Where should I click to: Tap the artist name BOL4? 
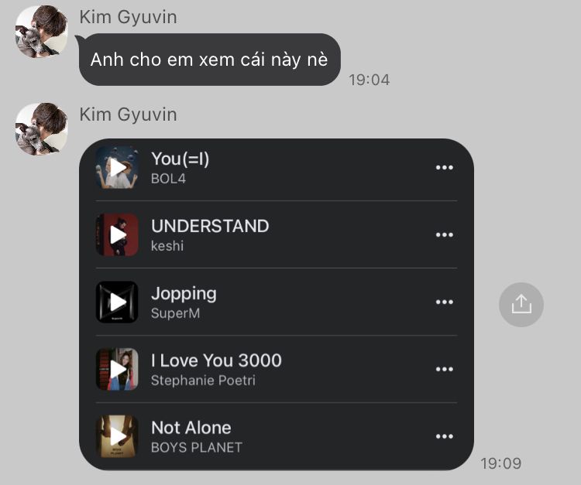coord(168,179)
